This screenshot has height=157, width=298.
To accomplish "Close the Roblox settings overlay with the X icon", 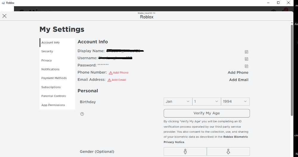I will tap(4, 16).
